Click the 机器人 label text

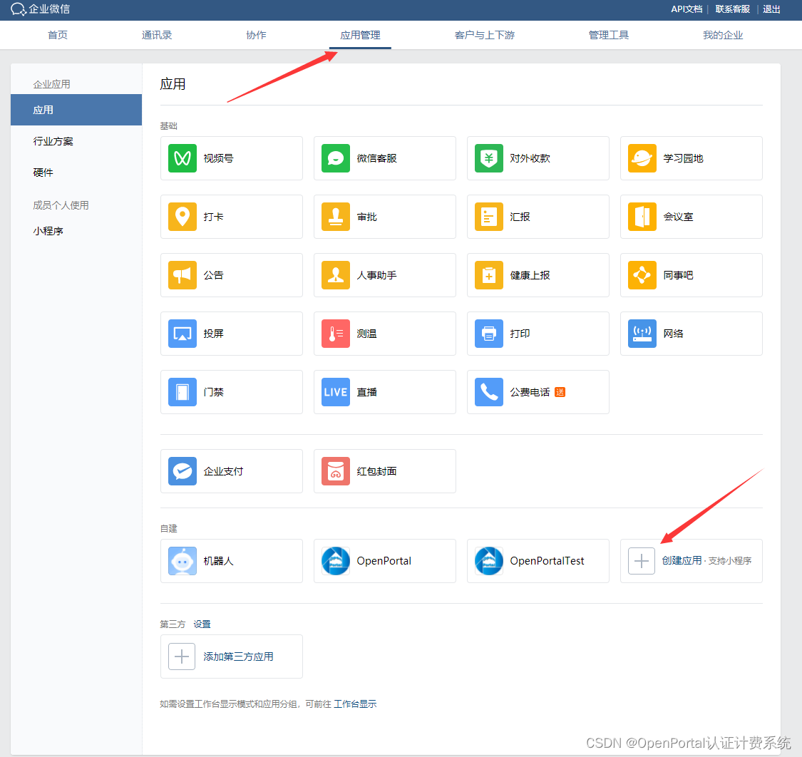click(x=218, y=560)
